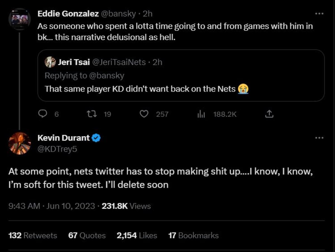Click Kevin Durant's blue verified badge
This screenshot has width=335, height=252.
pyautogui.click(x=96, y=138)
